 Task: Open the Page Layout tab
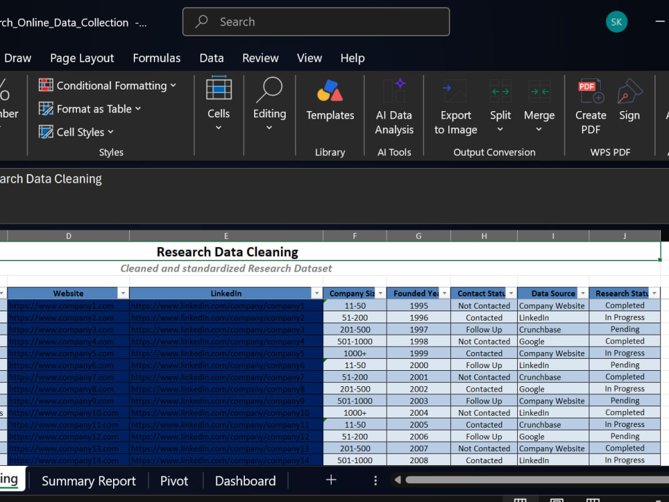pos(82,58)
